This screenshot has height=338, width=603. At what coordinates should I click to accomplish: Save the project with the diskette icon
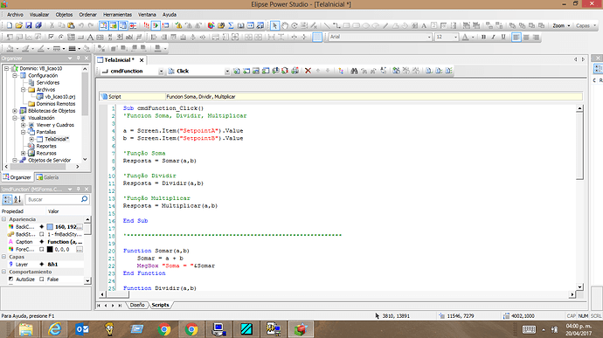tap(29, 25)
